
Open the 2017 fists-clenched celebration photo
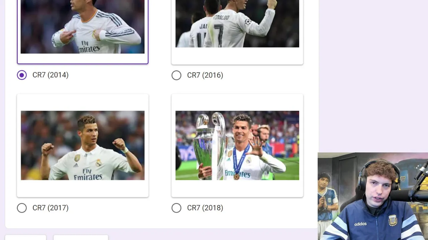(83, 145)
